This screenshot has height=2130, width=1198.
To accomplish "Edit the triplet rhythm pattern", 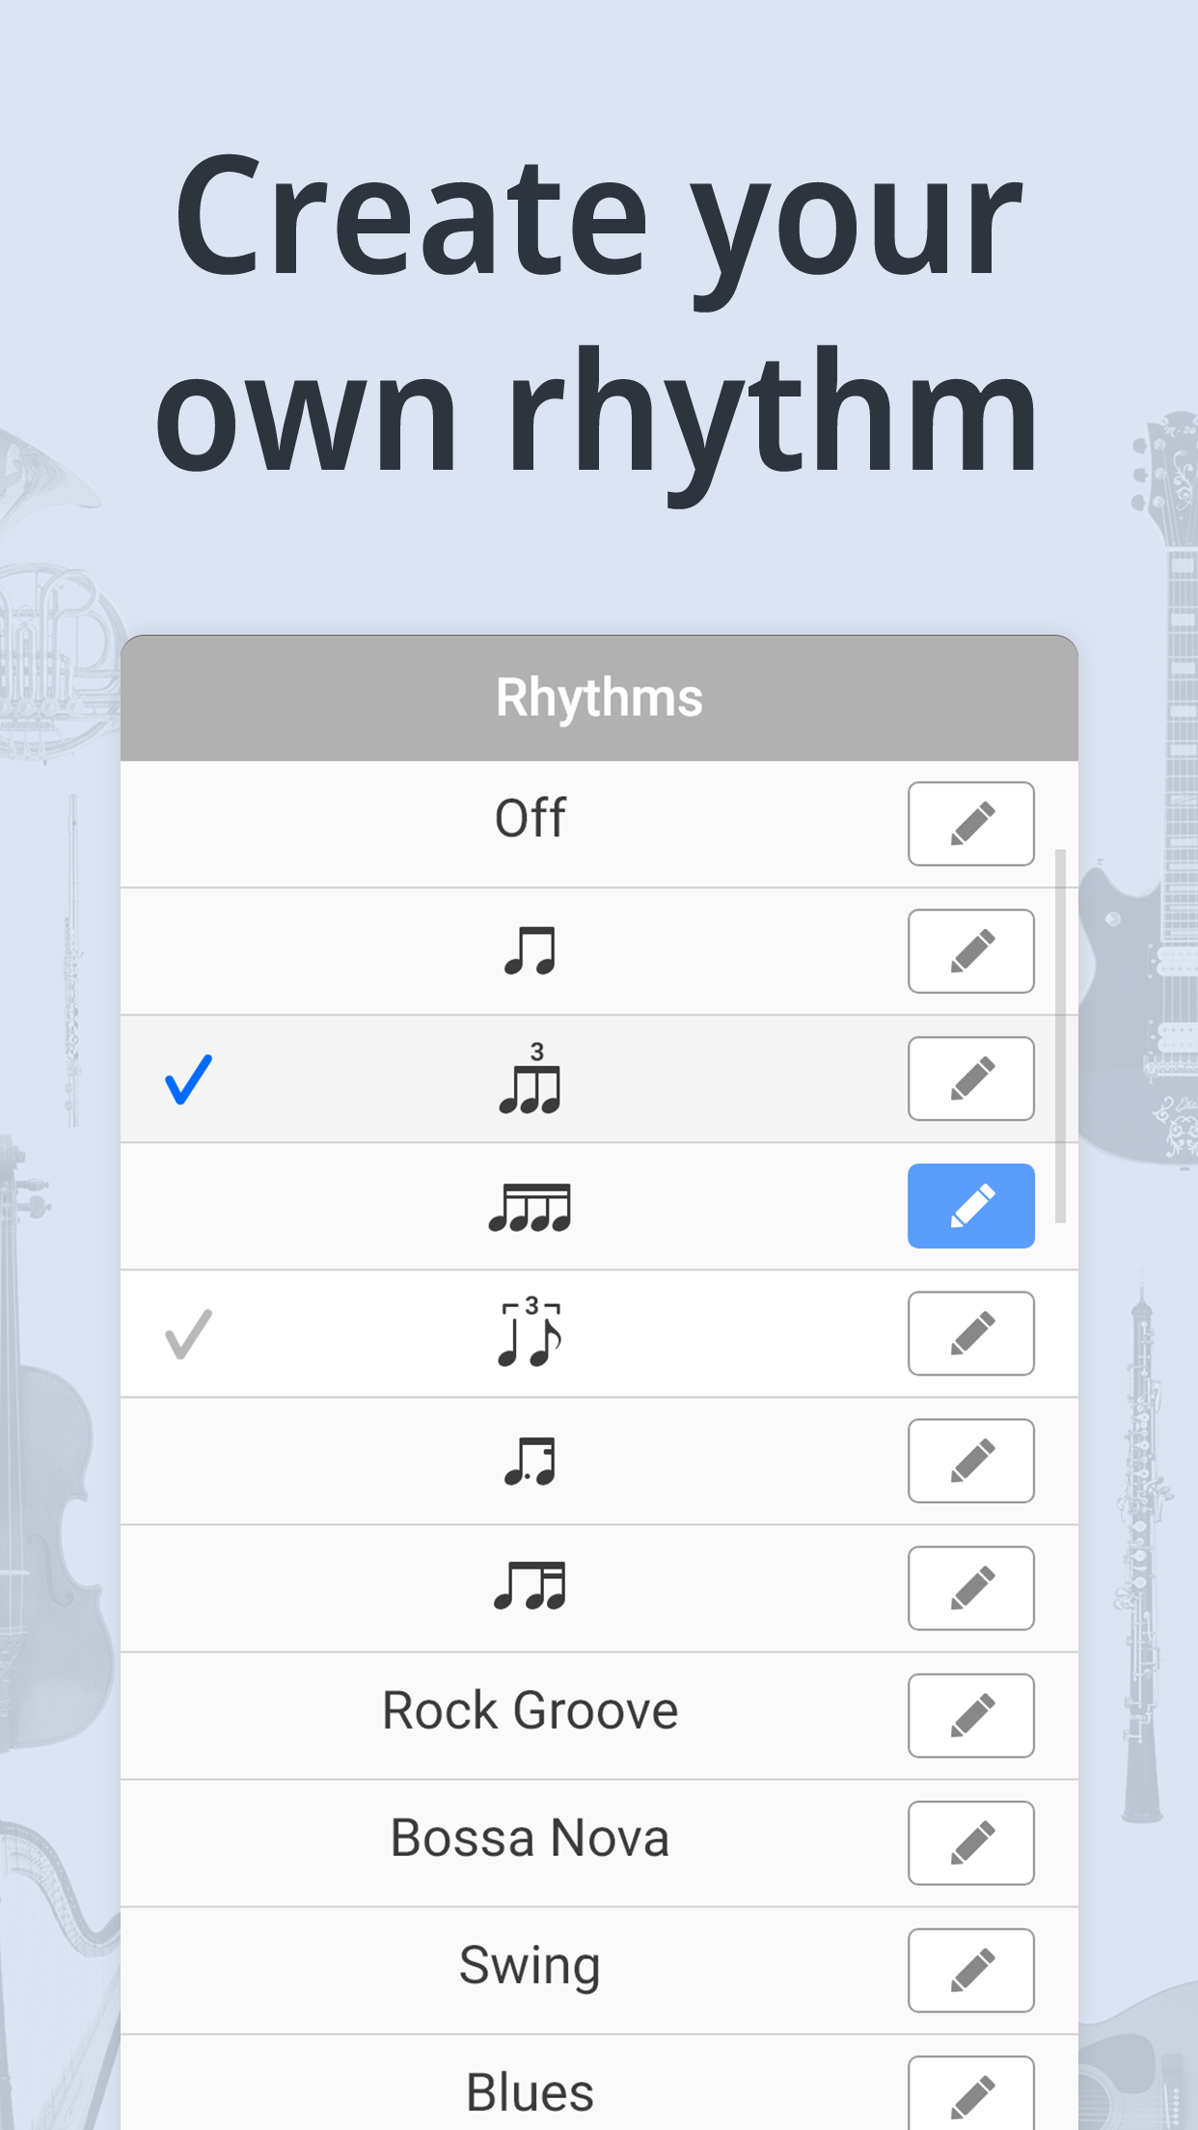I will 970,1079.
